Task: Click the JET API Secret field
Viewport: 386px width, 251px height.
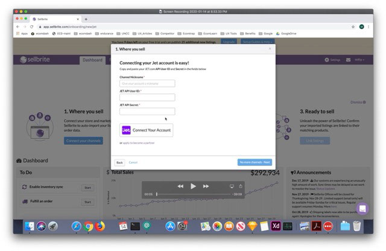Action: [147, 112]
